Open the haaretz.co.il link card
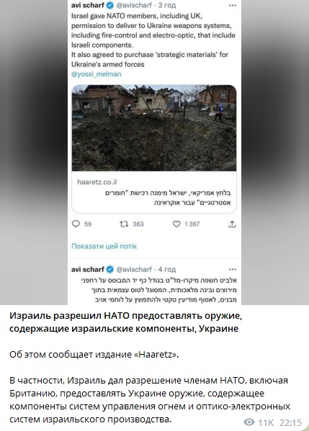 click(154, 192)
